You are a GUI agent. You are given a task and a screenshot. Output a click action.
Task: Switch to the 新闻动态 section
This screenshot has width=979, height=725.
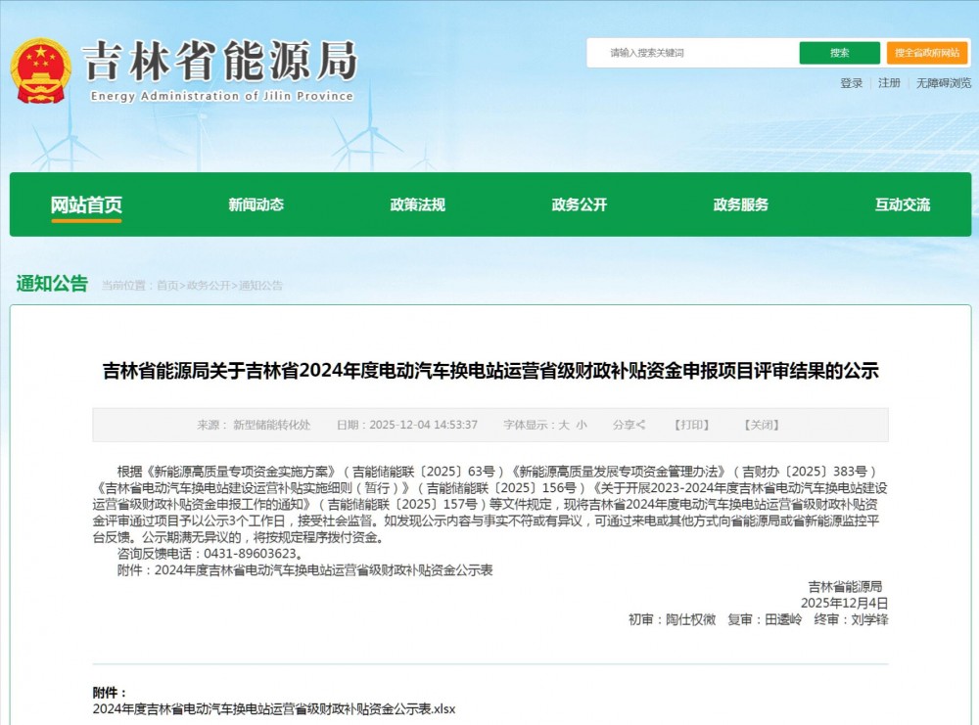pyautogui.click(x=256, y=204)
